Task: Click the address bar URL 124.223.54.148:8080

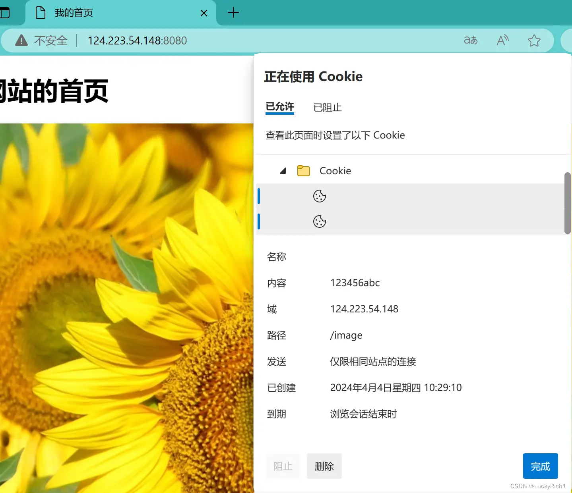Action: pos(137,40)
